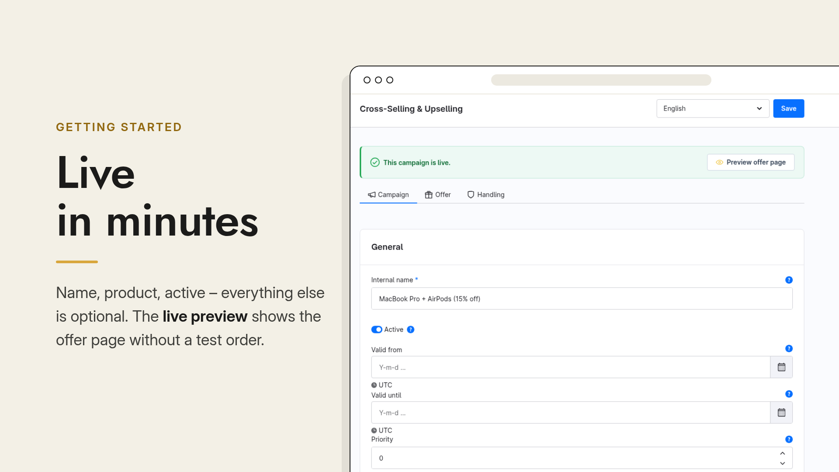This screenshot has width=839, height=472.
Task: Toggle the Active switch off
Action: (377, 330)
